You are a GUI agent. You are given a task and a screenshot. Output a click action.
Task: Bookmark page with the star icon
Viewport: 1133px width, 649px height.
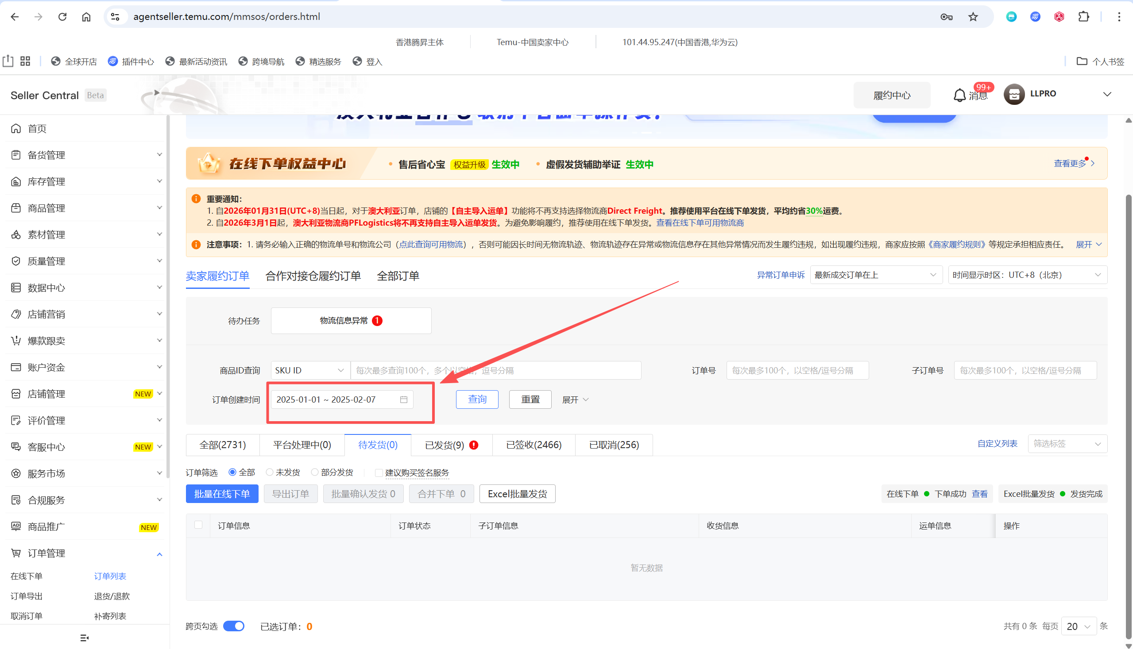[x=973, y=17]
